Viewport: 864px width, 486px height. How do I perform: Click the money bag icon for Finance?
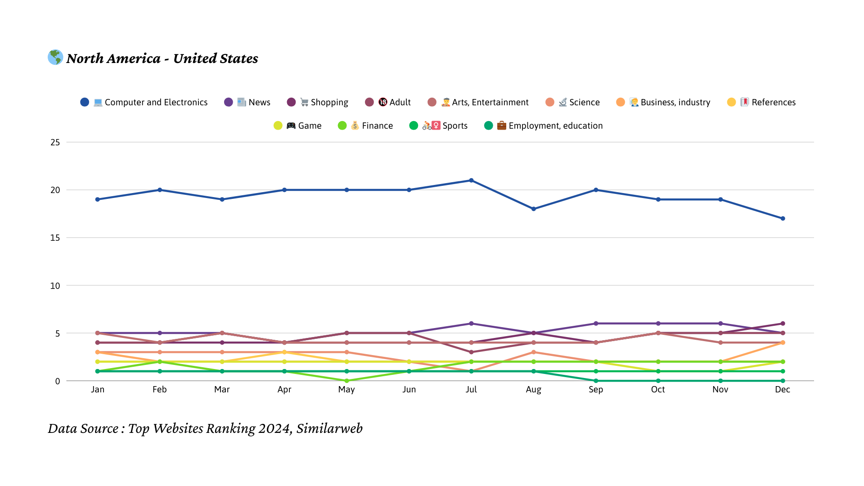click(355, 126)
